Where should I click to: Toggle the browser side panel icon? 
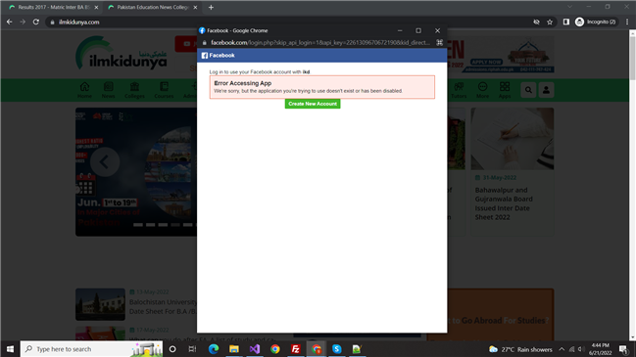(566, 22)
